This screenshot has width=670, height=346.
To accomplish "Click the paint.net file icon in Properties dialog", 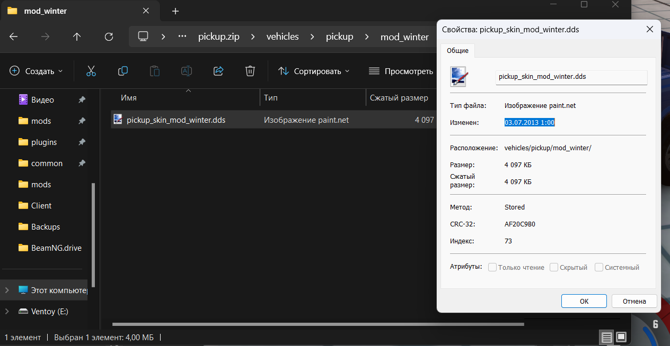I will click(459, 76).
